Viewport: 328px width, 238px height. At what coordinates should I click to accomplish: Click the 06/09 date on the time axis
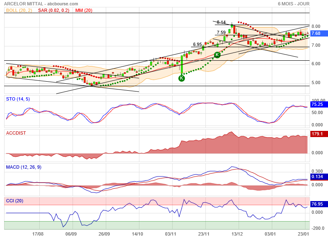pos(71,234)
